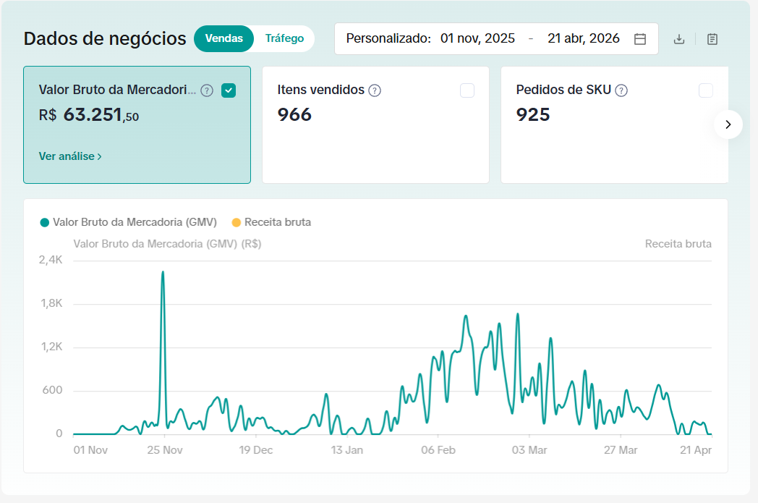Click help icon next to Itens vendidos
This screenshot has width=758, height=503.
pyautogui.click(x=375, y=90)
